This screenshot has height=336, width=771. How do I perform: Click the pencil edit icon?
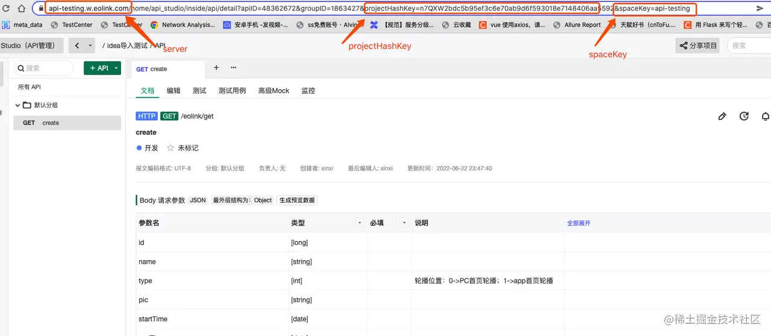[722, 116]
